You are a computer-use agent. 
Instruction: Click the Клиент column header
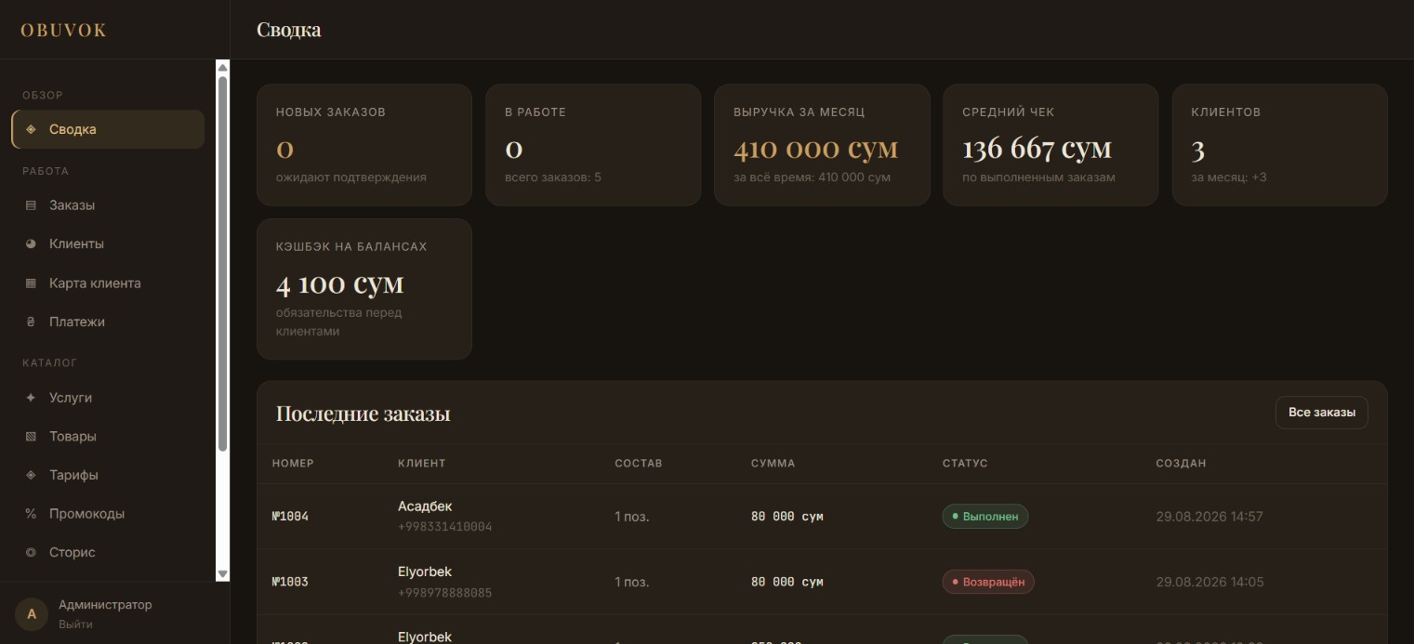tap(422, 463)
